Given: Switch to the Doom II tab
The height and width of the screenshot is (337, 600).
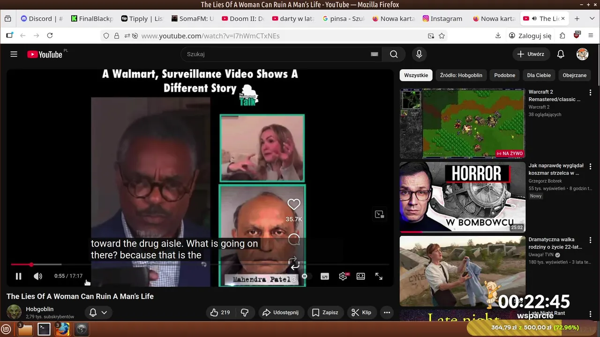Looking at the screenshot, I should [242, 19].
